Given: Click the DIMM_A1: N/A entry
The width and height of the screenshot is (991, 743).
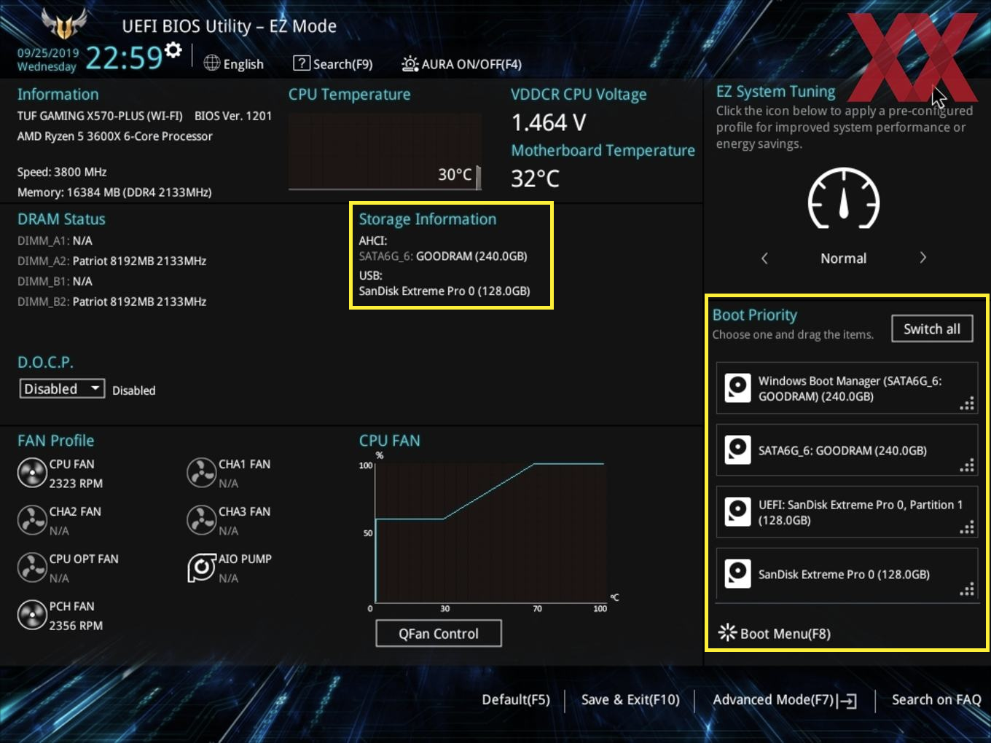Looking at the screenshot, I should 55,240.
